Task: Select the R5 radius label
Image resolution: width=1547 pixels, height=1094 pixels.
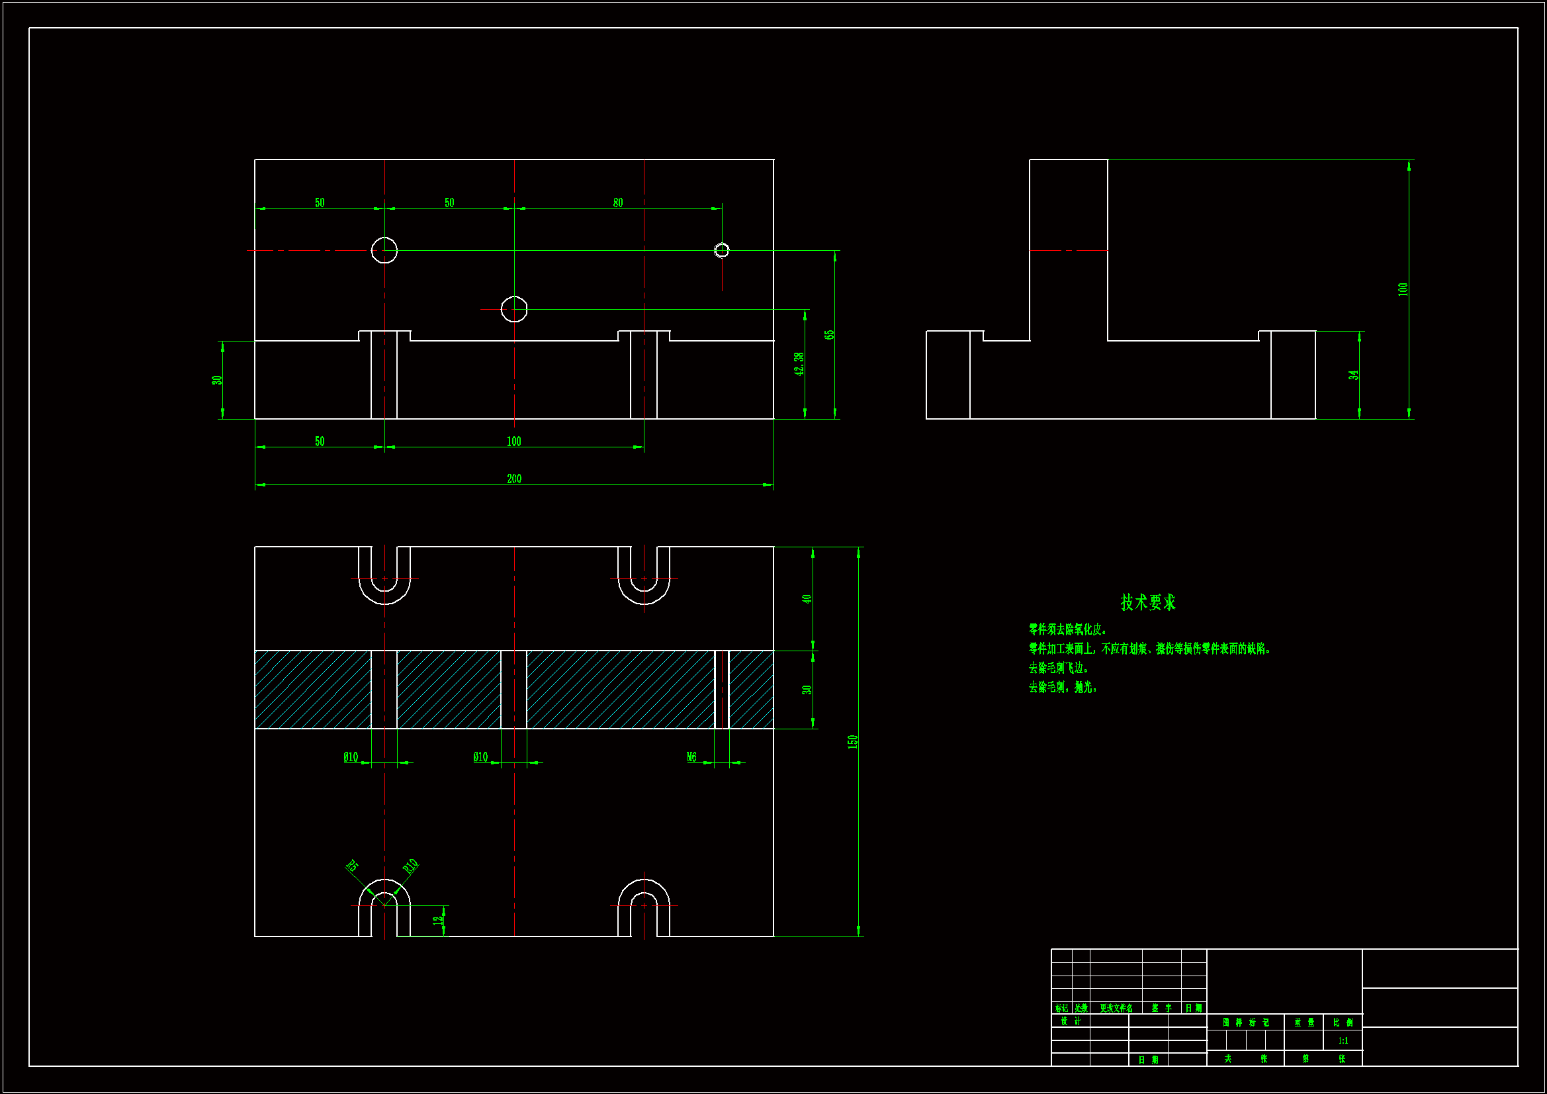Action: (352, 866)
